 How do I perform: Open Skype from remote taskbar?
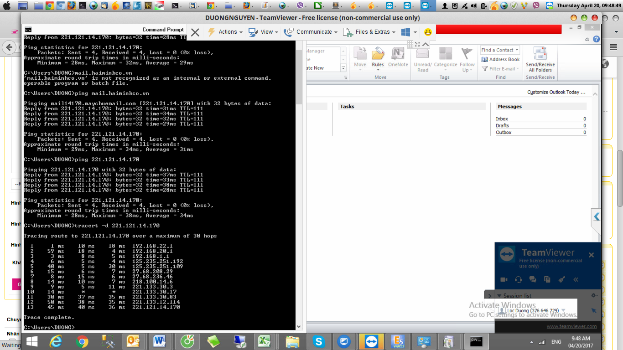[318, 341]
